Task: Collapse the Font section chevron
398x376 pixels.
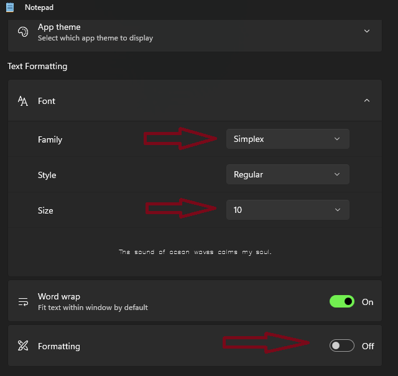Action: click(367, 101)
